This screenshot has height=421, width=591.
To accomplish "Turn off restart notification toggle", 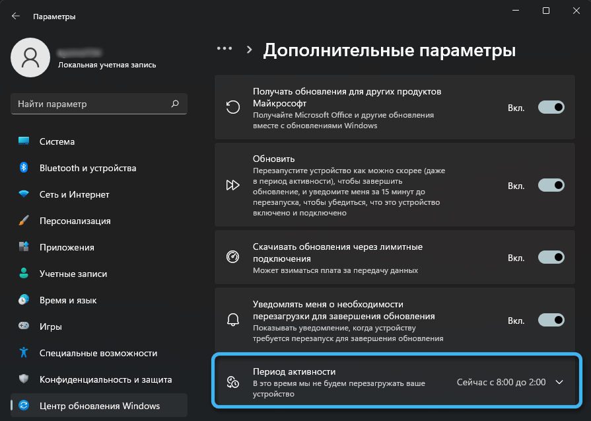I will pyautogui.click(x=551, y=320).
